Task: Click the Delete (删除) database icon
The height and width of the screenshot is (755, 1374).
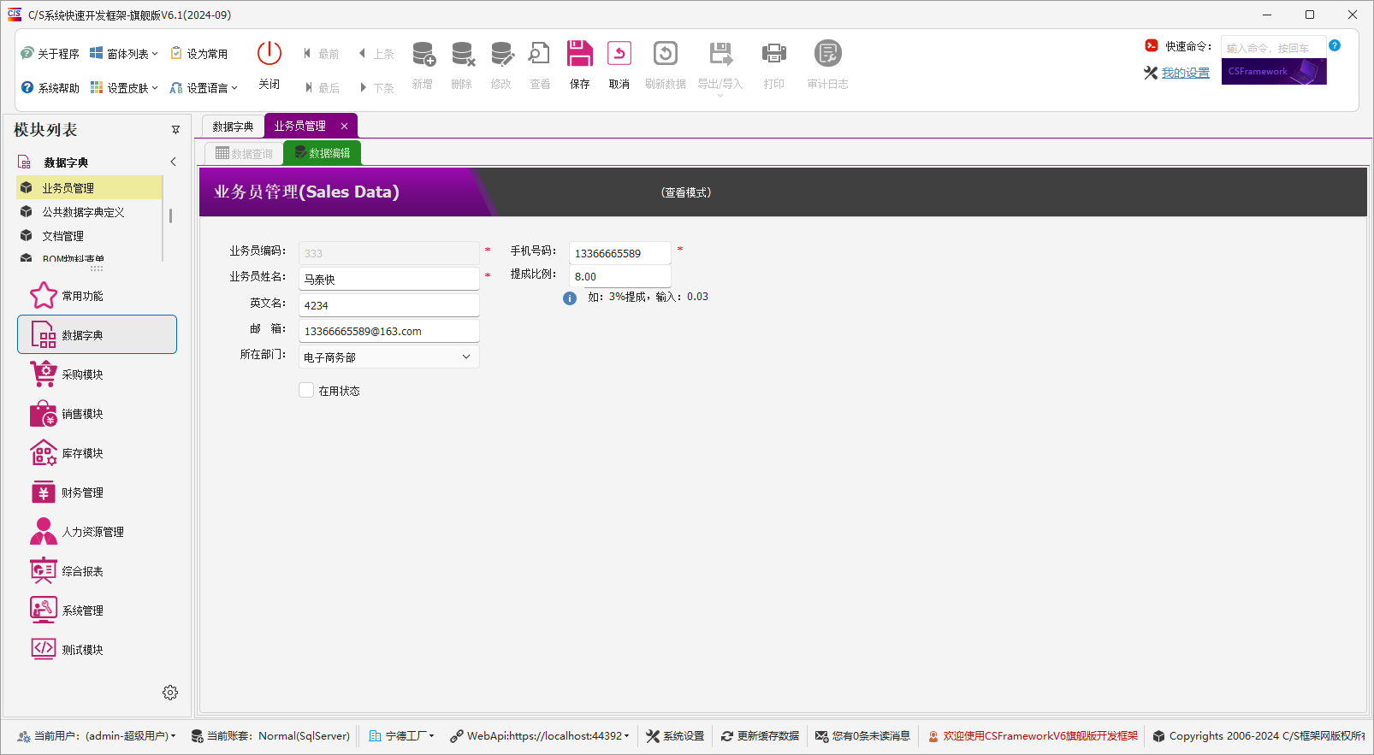Action: [463, 53]
